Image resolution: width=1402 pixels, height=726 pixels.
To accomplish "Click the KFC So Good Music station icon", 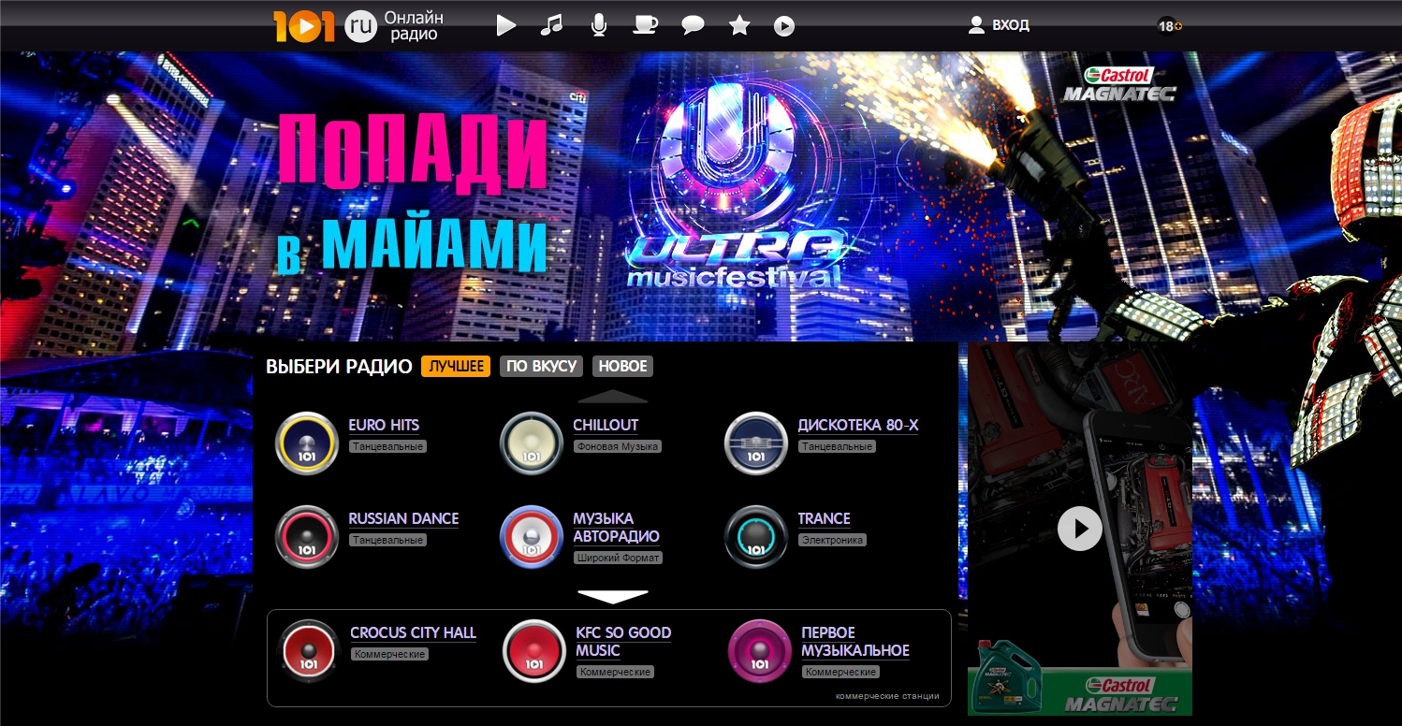I will [x=534, y=651].
